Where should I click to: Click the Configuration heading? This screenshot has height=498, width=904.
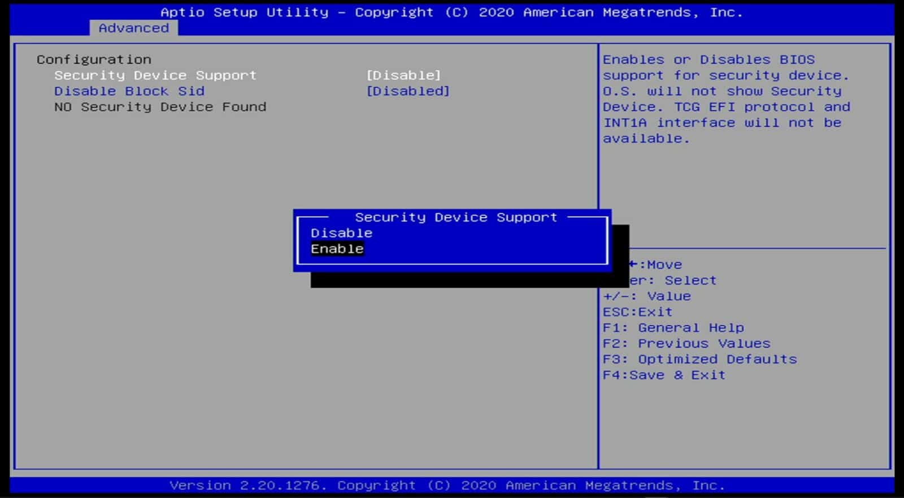pos(94,59)
